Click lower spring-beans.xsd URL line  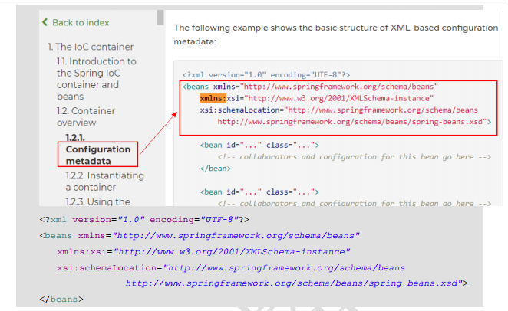point(297,283)
